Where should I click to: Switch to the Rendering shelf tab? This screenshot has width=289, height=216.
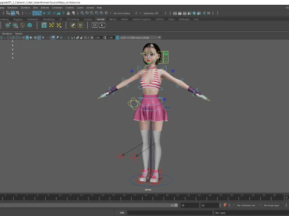pyautogui.click(x=49, y=19)
